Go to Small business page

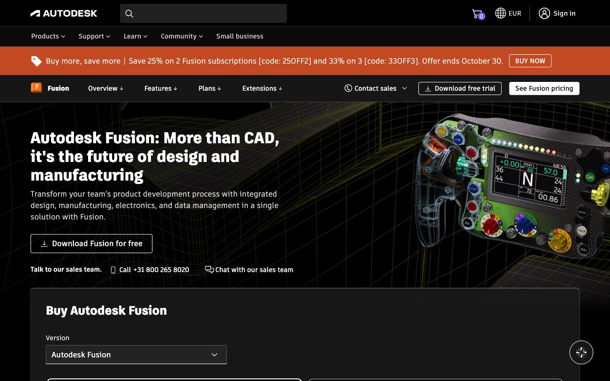(240, 36)
